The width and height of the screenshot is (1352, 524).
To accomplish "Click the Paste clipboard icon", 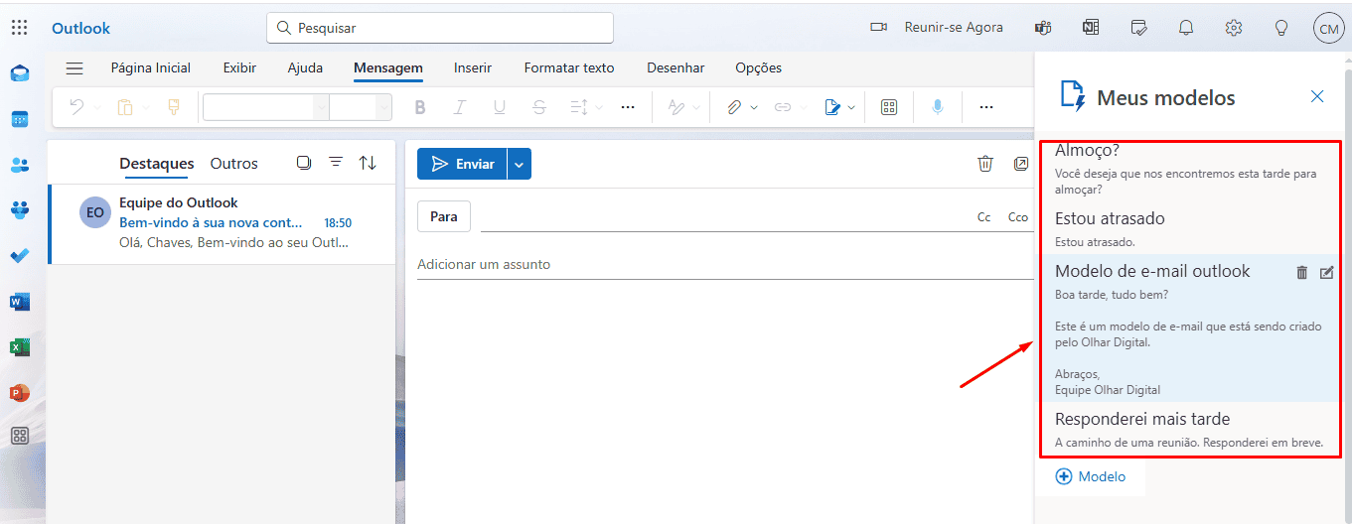I will click(x=125, y=107).
